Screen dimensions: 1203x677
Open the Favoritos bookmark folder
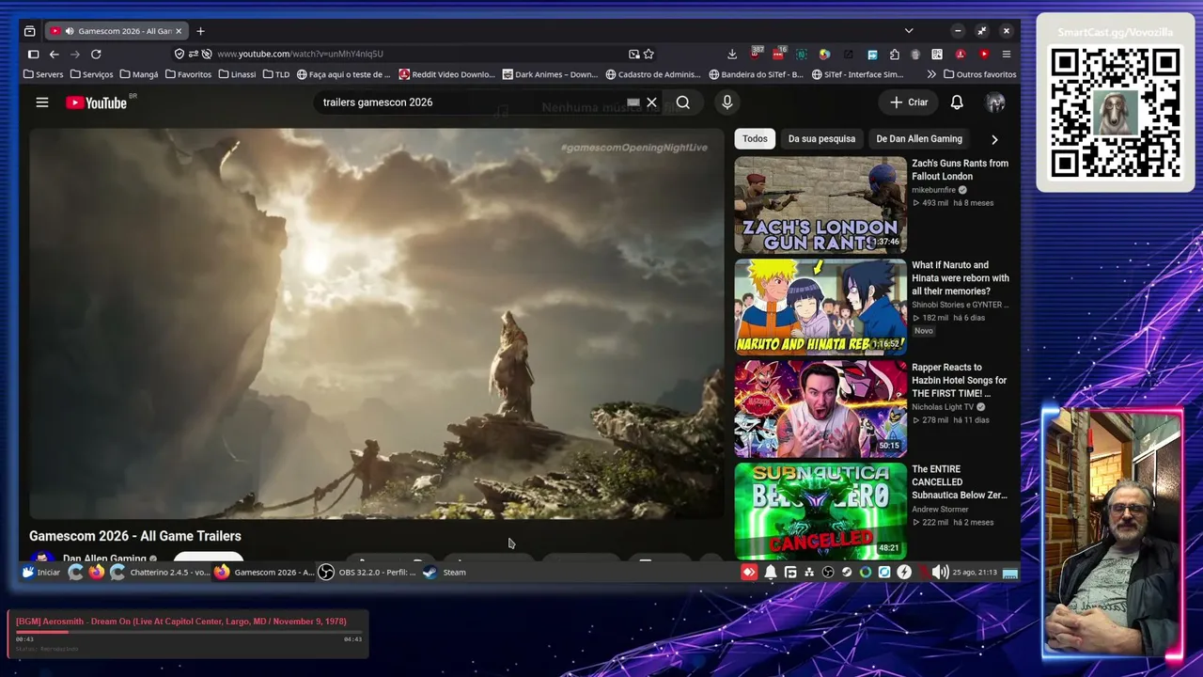(188, 74)
